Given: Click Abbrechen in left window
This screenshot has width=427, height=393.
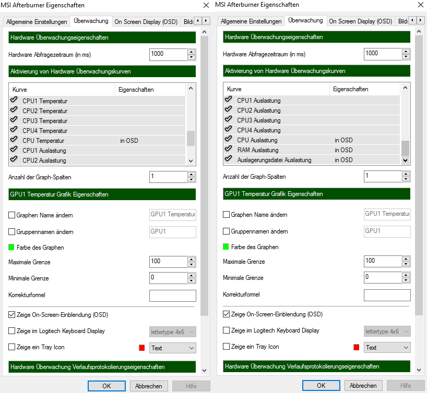Looking at the screenshot, I should click(149, 386).
